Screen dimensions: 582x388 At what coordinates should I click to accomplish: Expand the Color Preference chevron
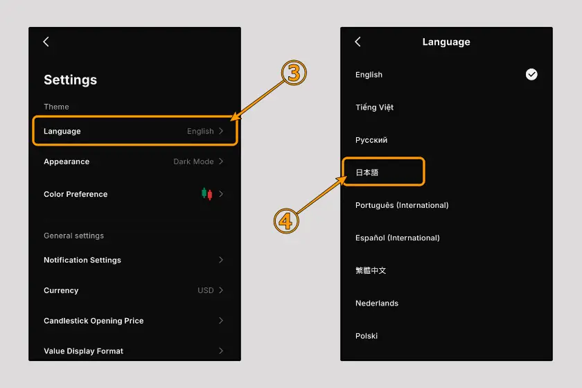pos(221,194)
